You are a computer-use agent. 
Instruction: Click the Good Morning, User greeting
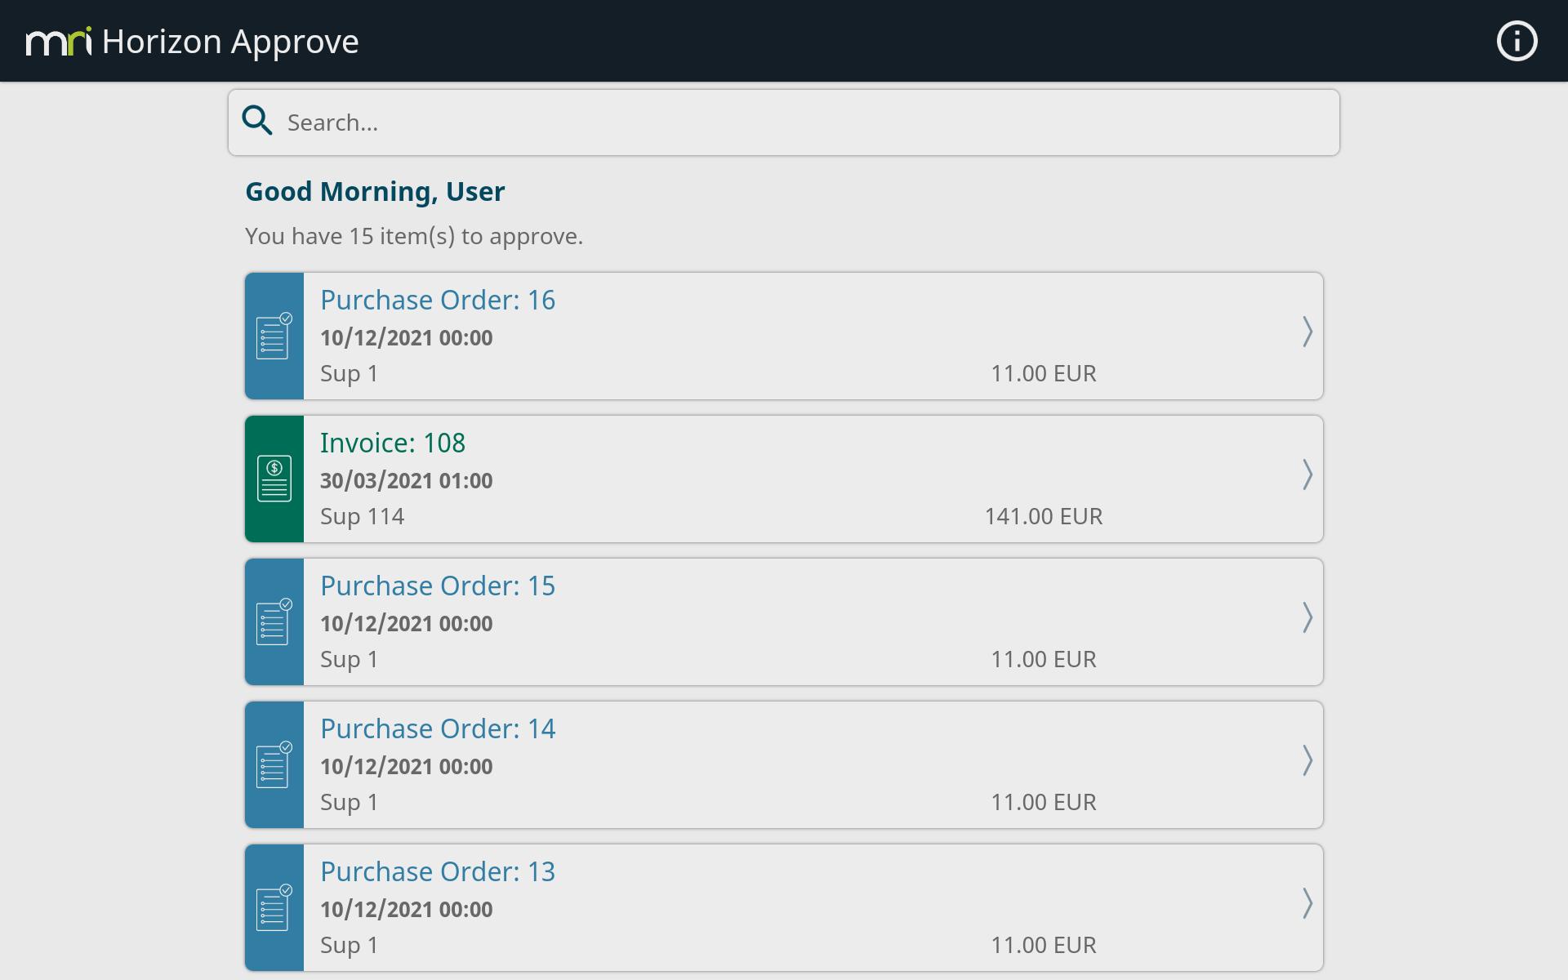(375, 191)
